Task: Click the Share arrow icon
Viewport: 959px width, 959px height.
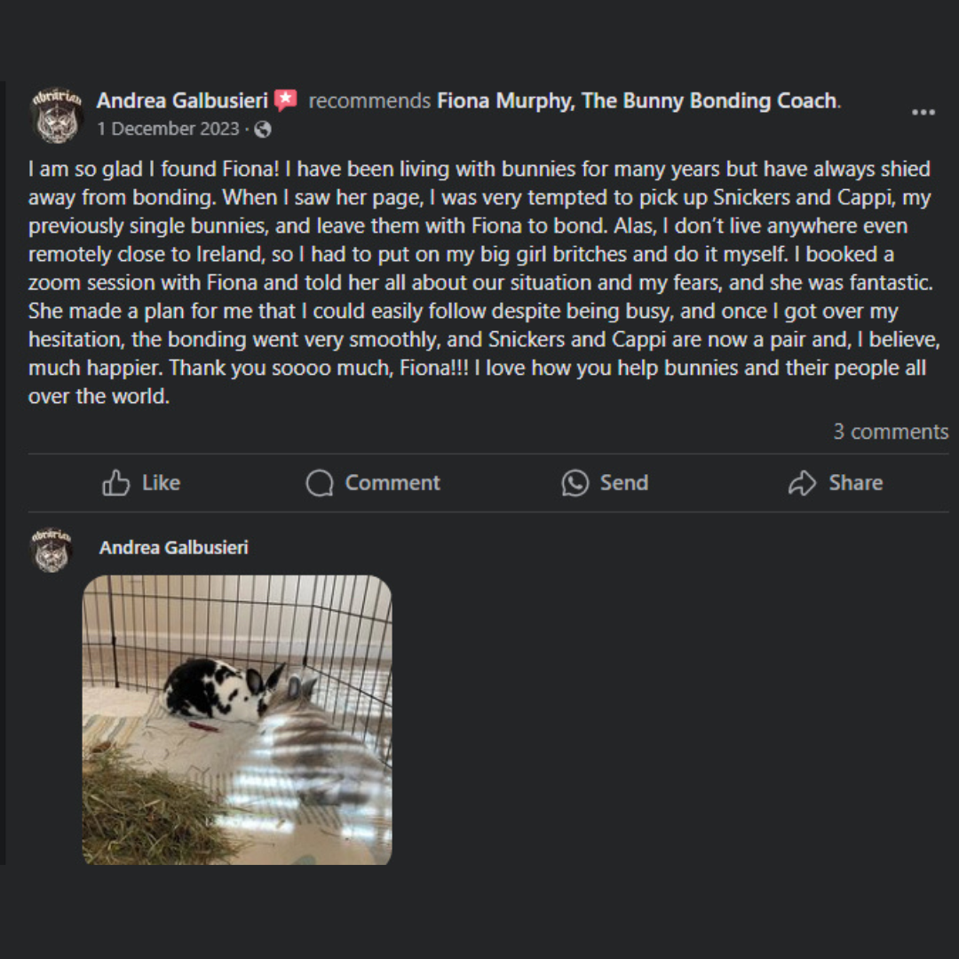Action: click(x=802, y=483)
